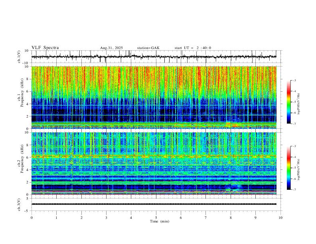Click the upper PSD color scale bar

tap(288, 102)
